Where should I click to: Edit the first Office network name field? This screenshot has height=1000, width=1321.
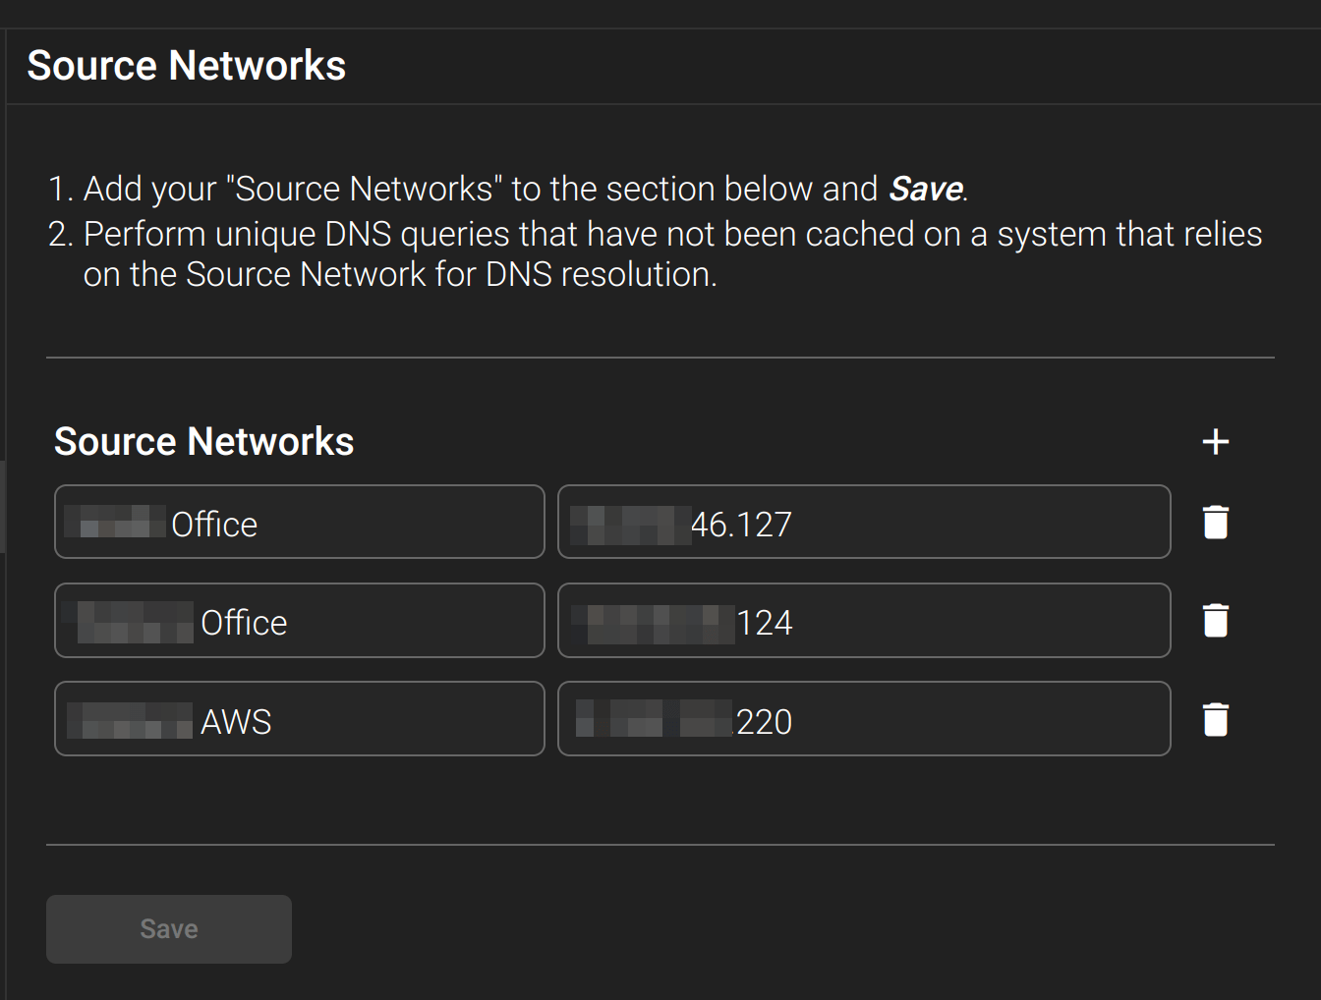point(300,522)
